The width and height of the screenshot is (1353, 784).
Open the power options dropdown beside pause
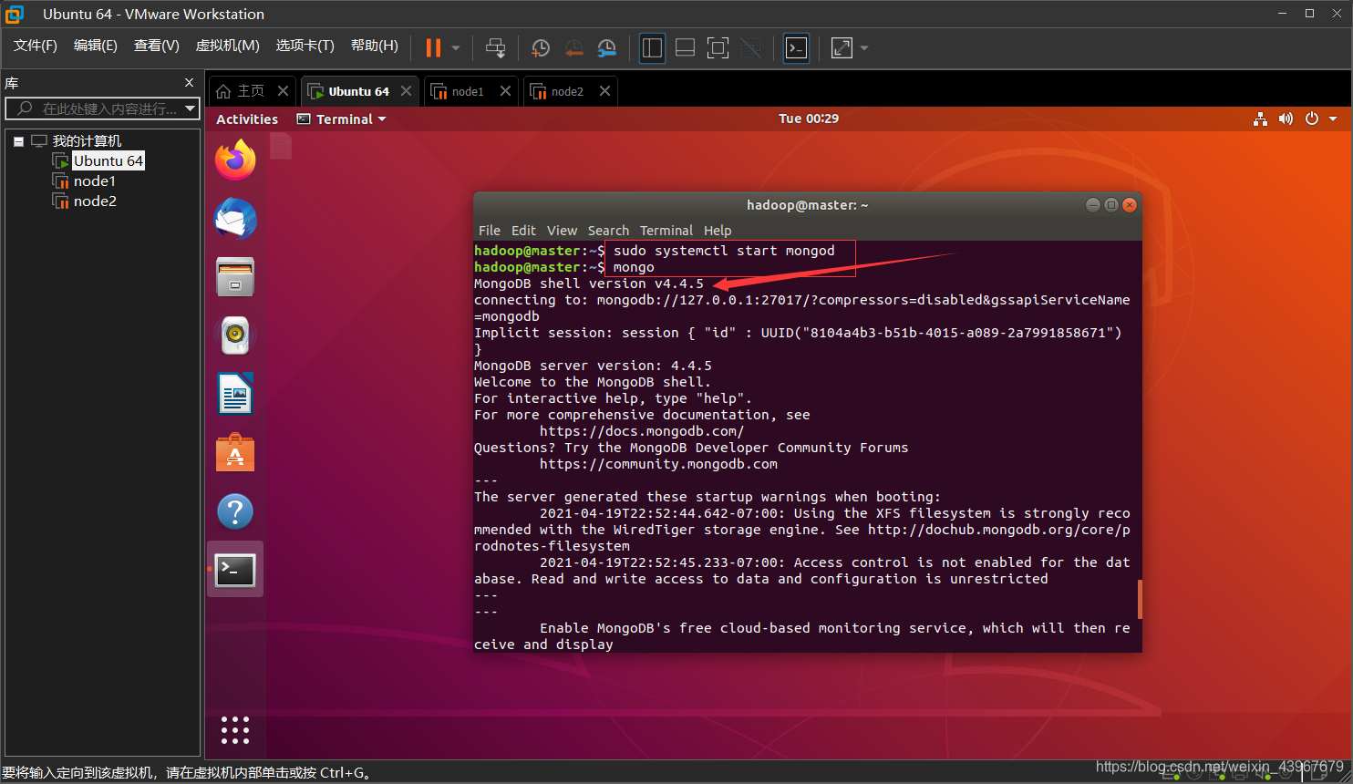tap(456, 48)
